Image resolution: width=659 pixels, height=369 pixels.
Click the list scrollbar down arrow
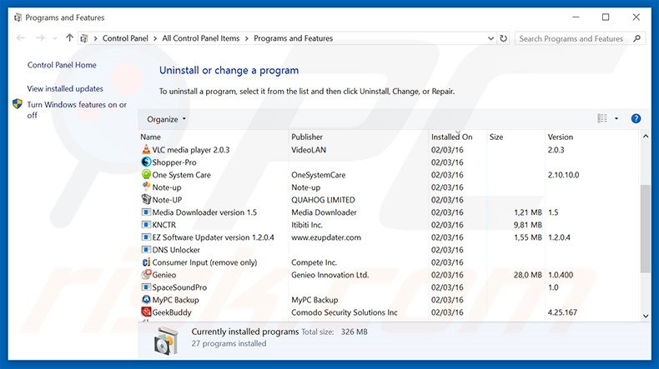[646, 316]
